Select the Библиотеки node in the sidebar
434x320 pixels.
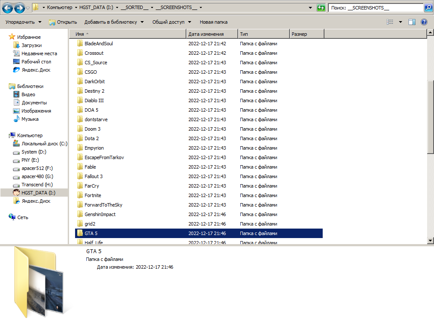(30, 86)
